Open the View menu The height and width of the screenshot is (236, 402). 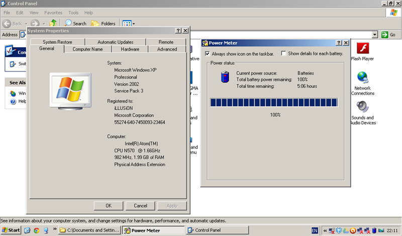pos(34,13)
